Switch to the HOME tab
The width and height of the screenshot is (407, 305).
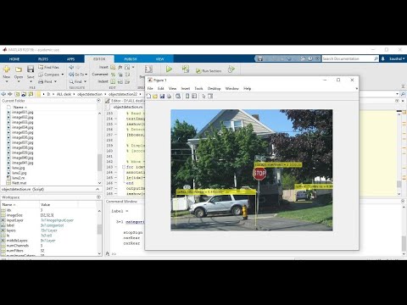click(14, 59)
